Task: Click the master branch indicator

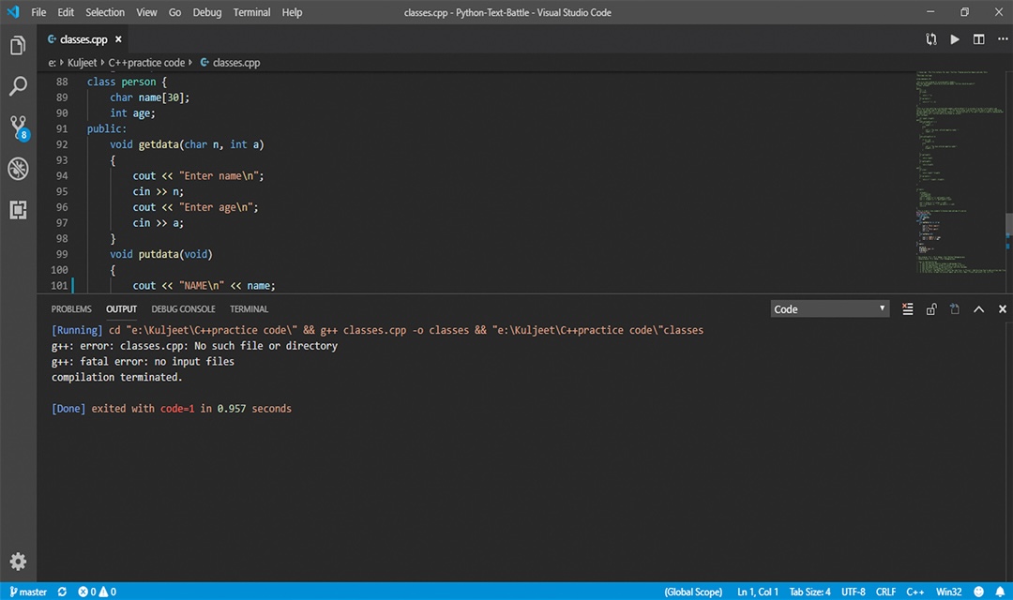Action: click(29, 592)
